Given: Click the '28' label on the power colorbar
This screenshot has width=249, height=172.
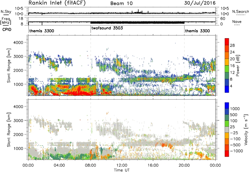Looking at the screenshot, I should (x=232, y=45).
